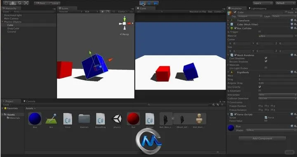The height and width of the screenshot is (157, 297).
Task: Toggle the Cube active checkbox in the Inspector
Action: click(x=235, y=12)
